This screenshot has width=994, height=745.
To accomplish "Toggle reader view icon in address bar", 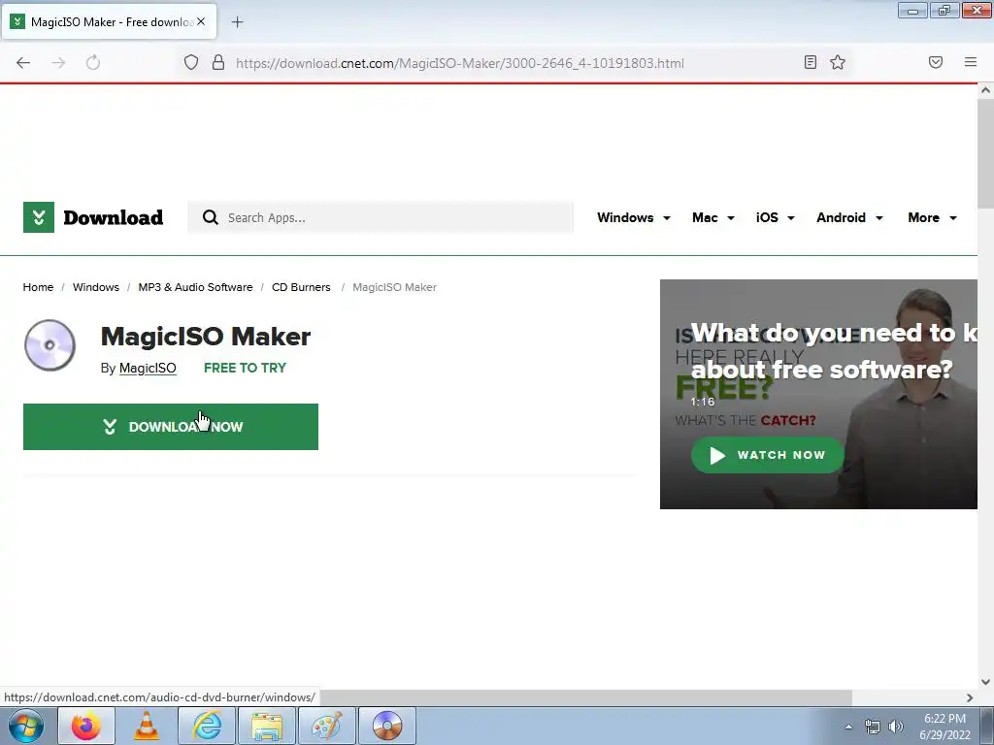I will (811, 62).
